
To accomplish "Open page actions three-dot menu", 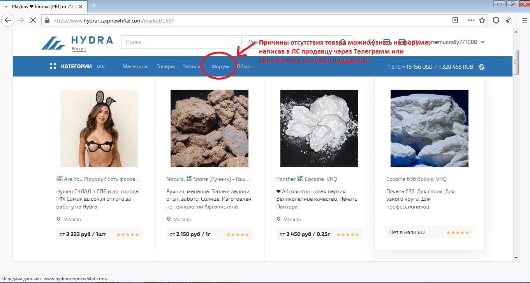I will click(471, 20).
